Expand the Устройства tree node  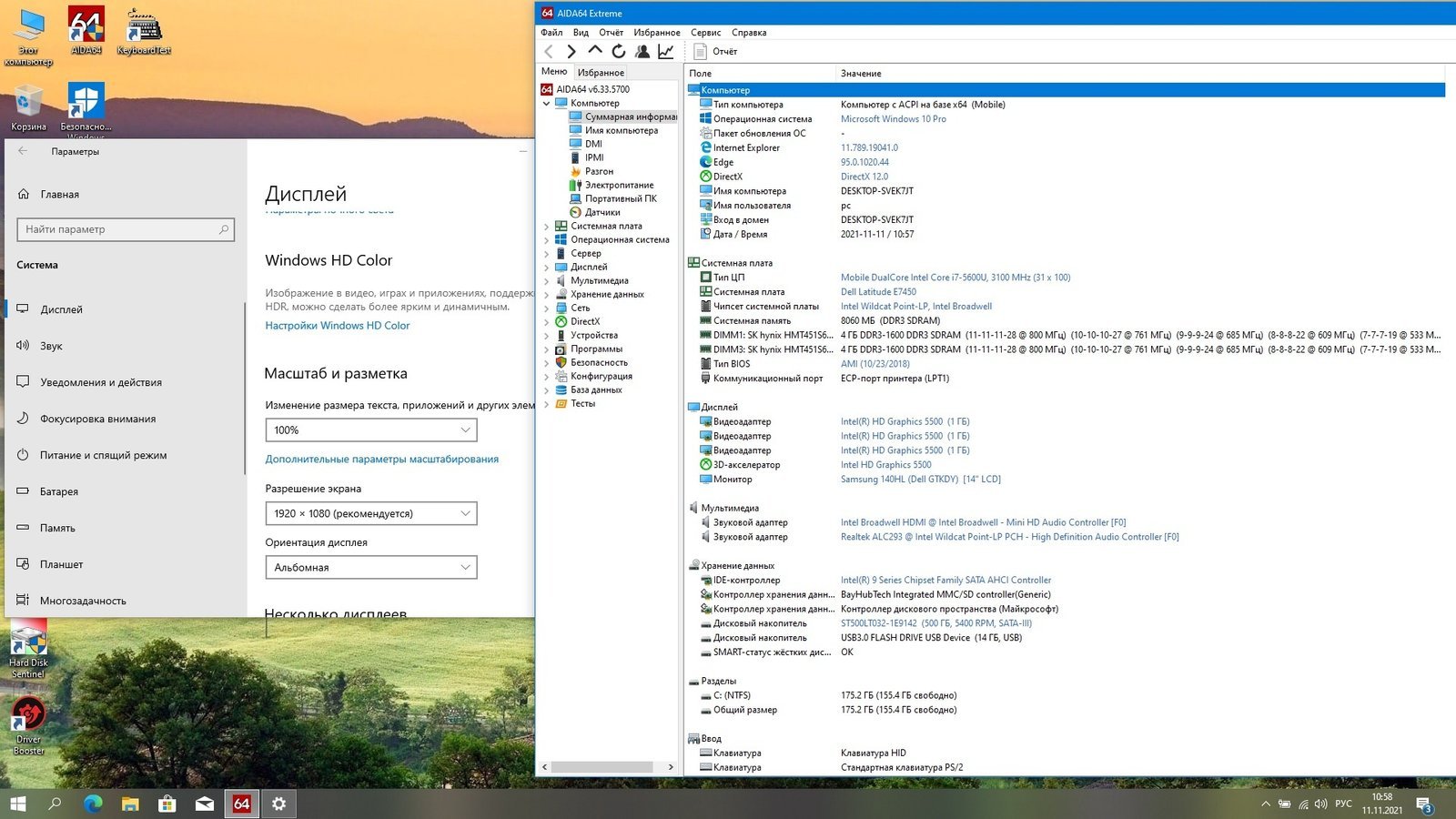[x=547, y=335]
